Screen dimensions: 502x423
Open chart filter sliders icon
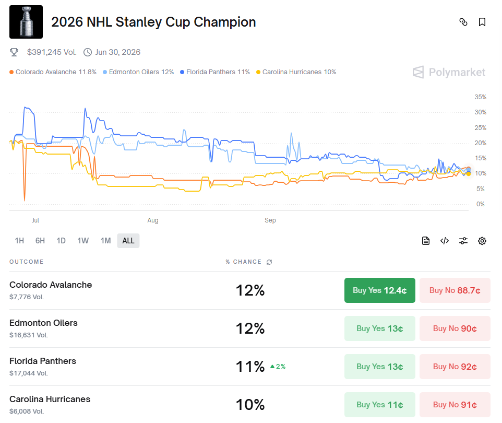point(463,241)
